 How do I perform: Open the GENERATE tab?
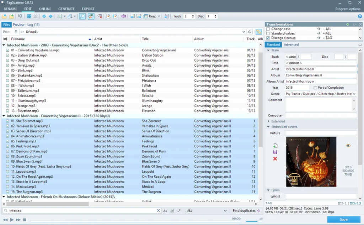(x=66, y=9)
